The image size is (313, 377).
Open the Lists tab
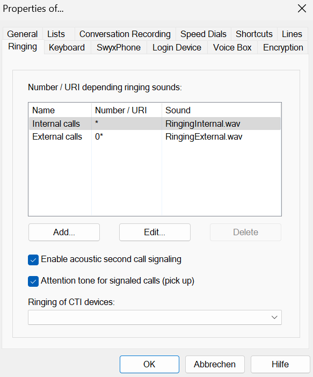point(56,34)
